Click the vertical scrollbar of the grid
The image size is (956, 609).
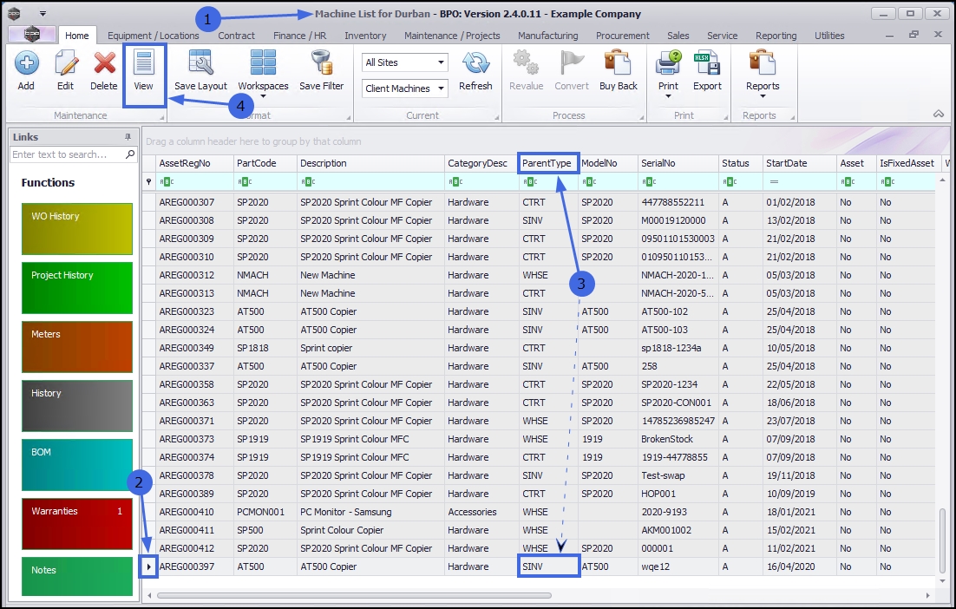coord(943,540)
